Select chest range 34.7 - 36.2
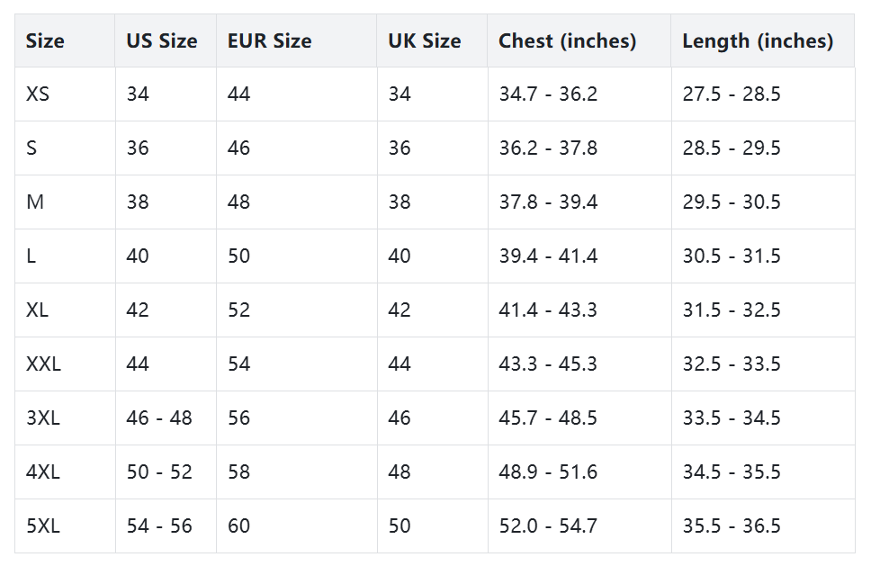The image size is (871, 566). click(x=548, y=94)
